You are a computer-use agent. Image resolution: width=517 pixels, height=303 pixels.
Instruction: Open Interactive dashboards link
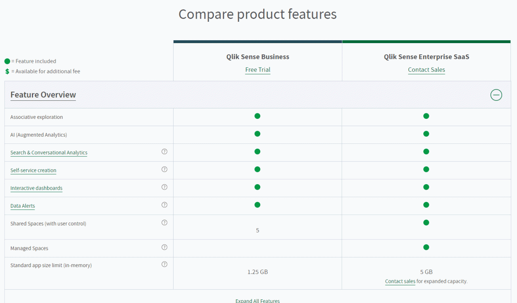(36, 188)
